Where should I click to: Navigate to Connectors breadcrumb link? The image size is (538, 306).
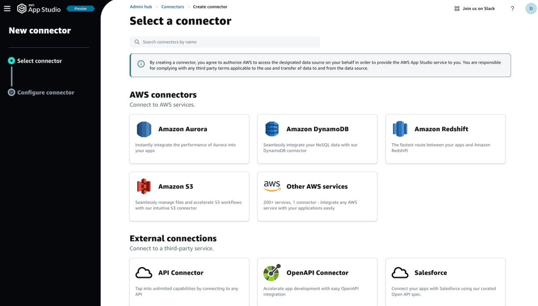(x=172, y=7)
